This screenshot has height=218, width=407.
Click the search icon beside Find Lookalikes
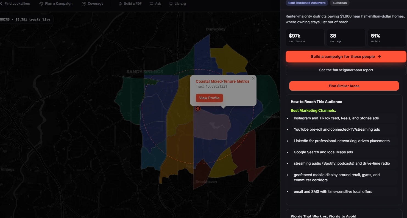(1, 4)
